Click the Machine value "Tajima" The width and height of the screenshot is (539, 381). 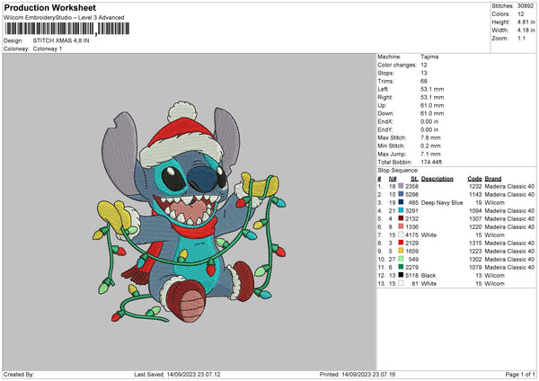429,57
